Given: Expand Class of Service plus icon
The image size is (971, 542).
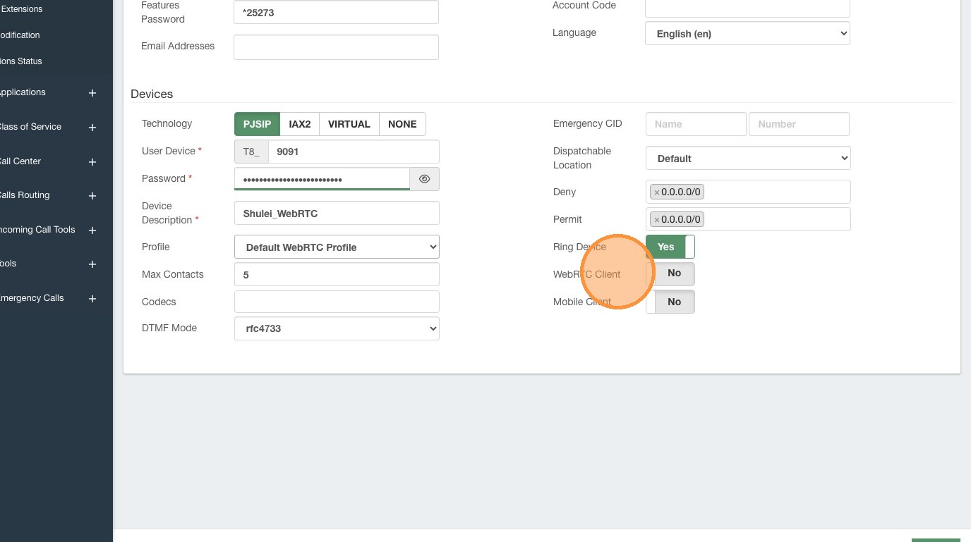Looking at the screenshot, I should click(92, 128).
